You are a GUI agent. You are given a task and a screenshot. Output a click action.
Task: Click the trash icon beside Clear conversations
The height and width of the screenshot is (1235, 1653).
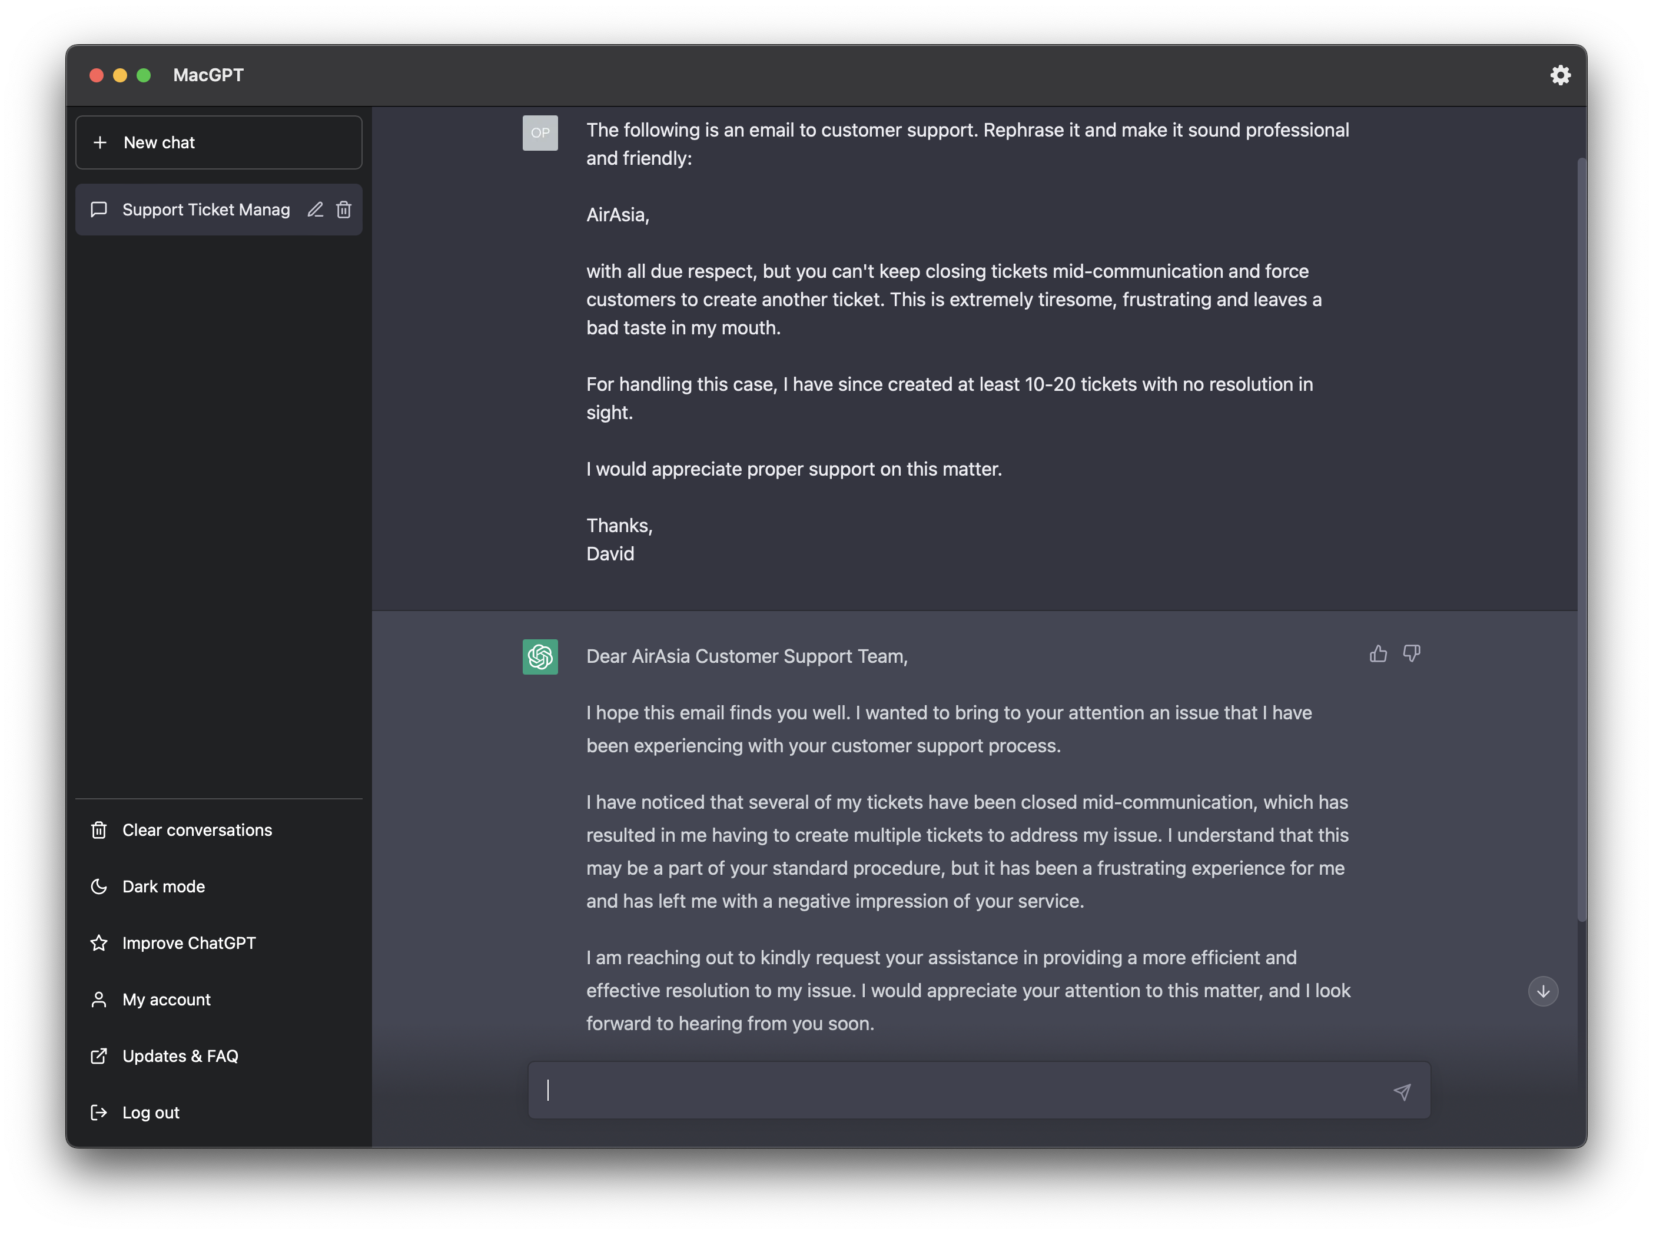click(x=99, y=829)
